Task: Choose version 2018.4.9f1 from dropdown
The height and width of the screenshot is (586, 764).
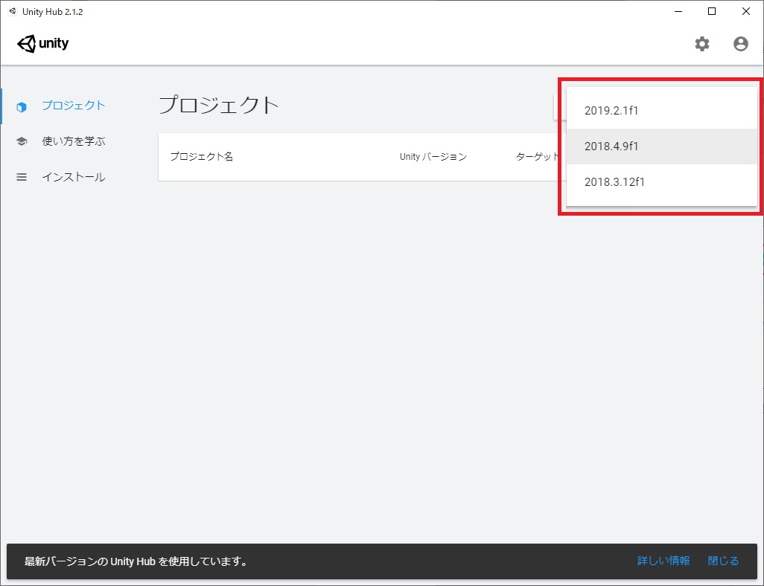Action: click(x=662, y=146)
